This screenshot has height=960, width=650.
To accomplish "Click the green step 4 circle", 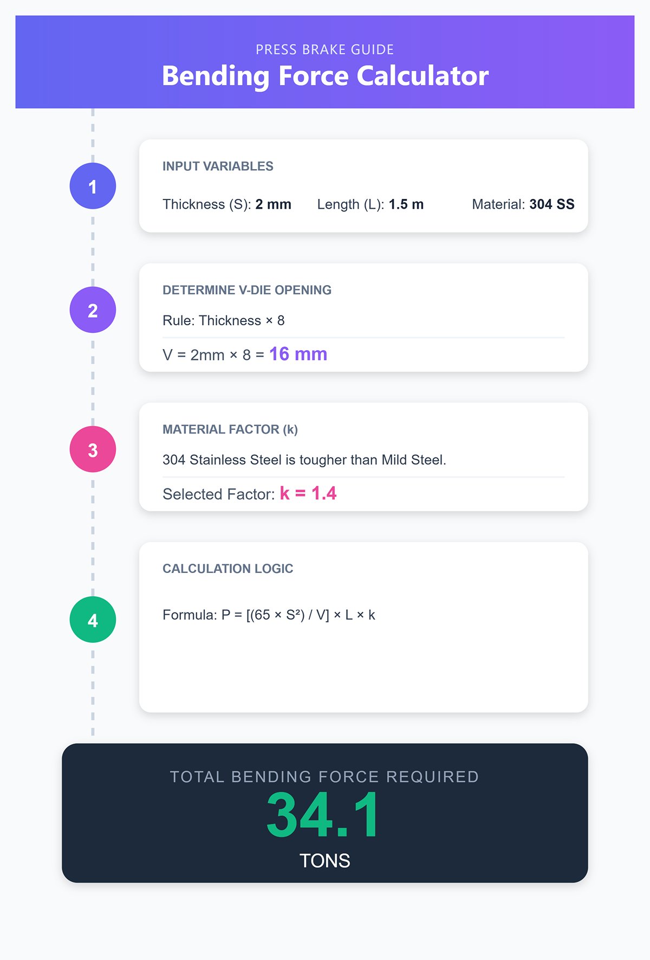I will click(93, 620).
